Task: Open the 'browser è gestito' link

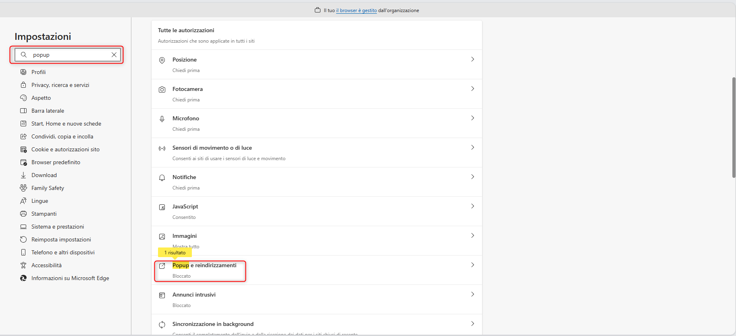Action: coord(356,10)
